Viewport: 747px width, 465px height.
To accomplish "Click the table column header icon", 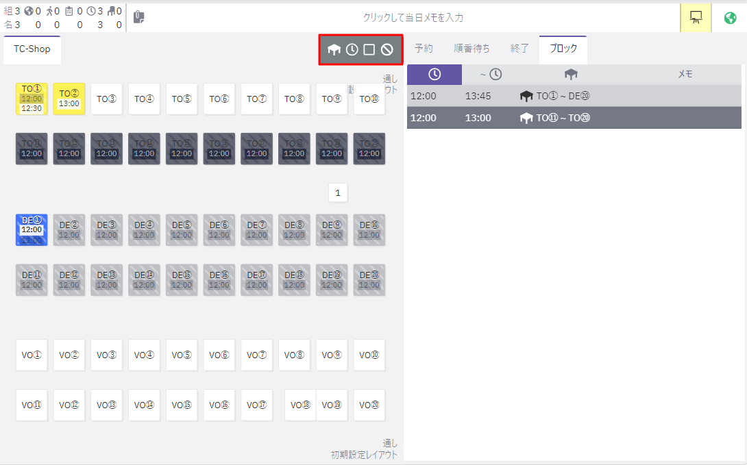I will click(x=571, y=75).
